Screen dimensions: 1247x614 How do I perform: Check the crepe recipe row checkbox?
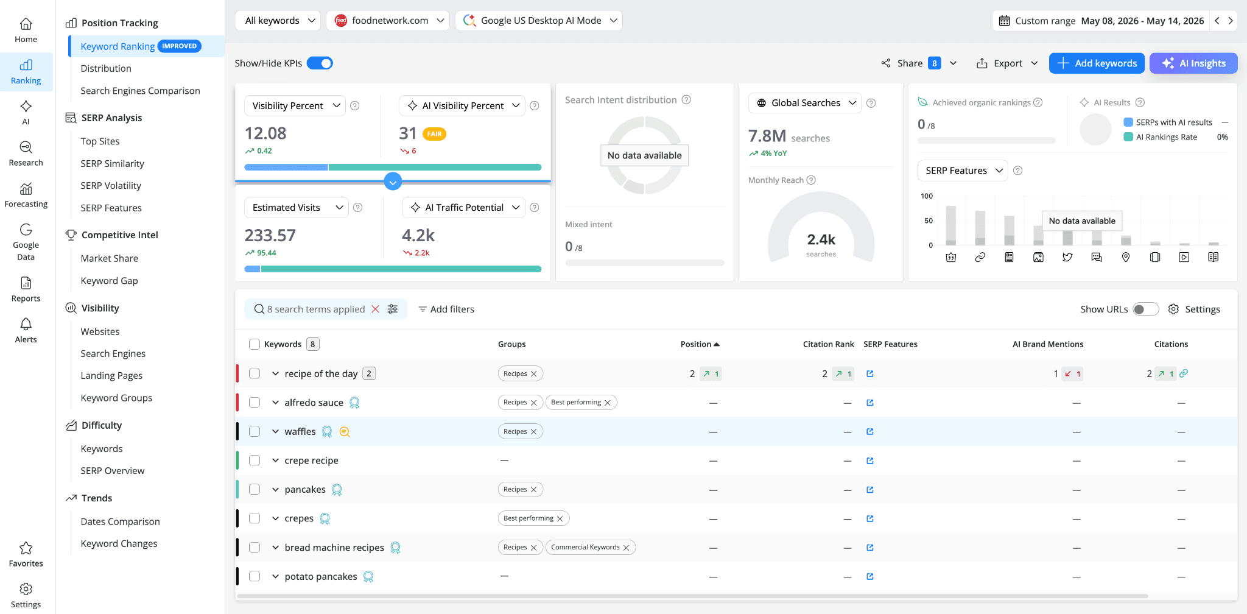coord(255,460)
